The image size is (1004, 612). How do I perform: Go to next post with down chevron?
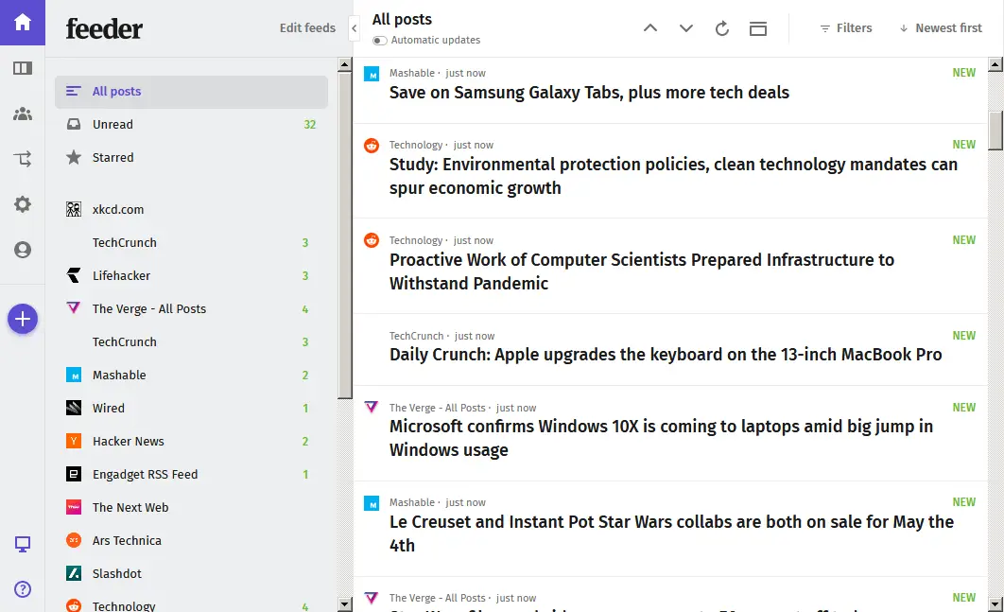[685, 28]
